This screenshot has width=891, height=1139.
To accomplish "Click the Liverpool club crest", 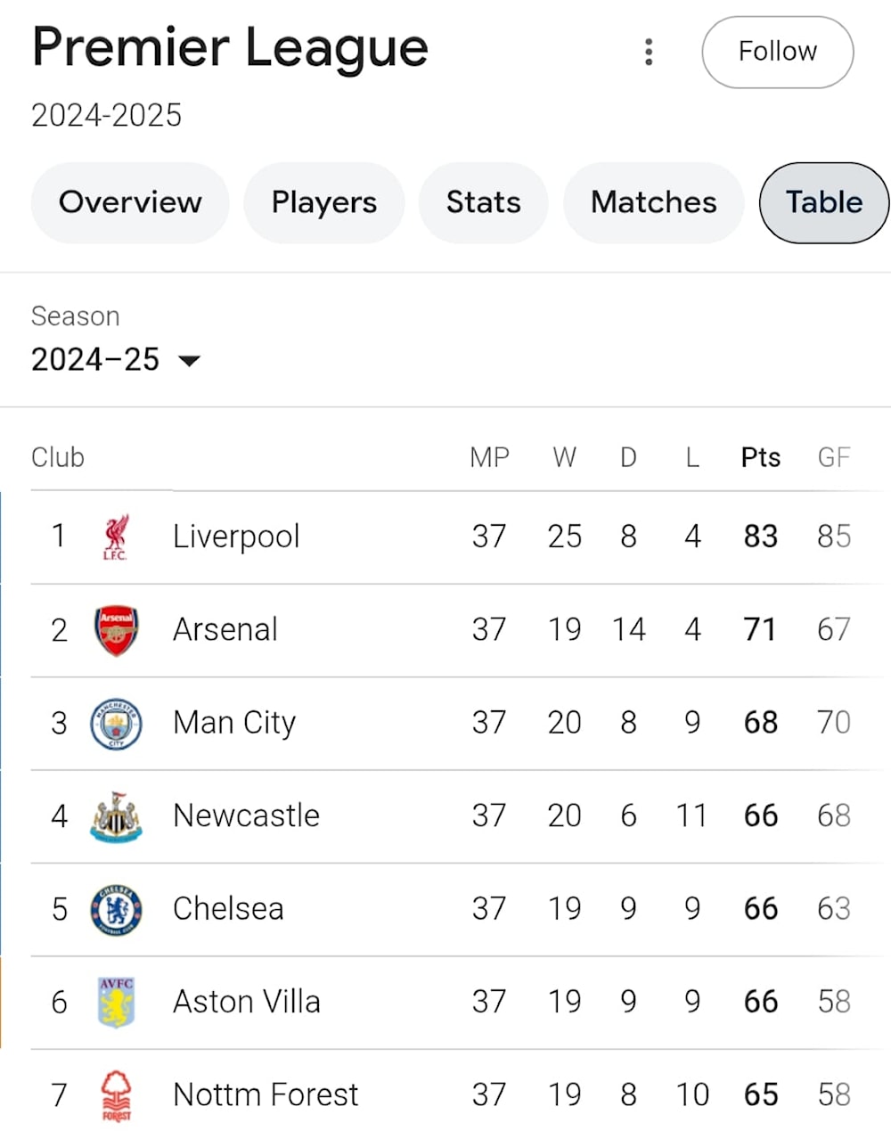I will point(116,537).
